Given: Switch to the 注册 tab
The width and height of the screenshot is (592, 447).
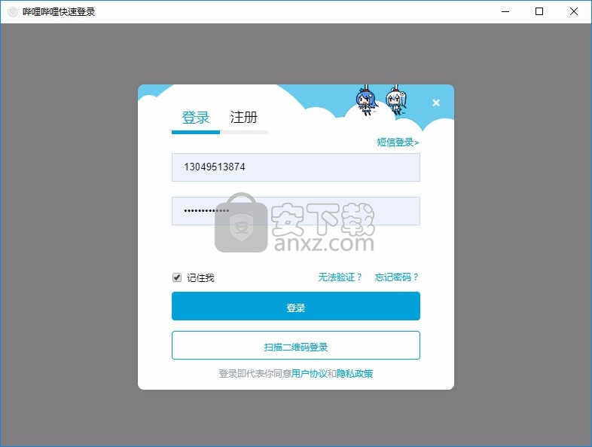Looking at the screenshot, I should pos(244,117).
